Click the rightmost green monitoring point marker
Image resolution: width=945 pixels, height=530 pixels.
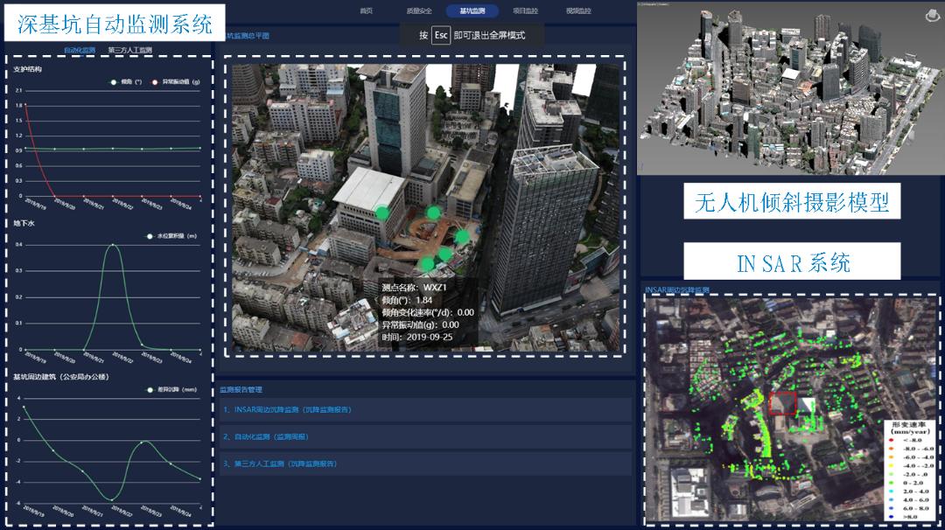tap(462, 236)
